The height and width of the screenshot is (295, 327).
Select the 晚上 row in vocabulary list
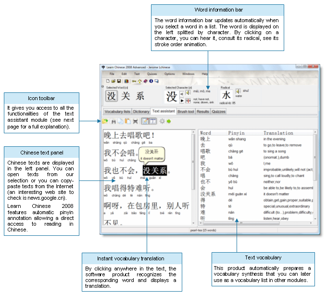tap(256, 139)
